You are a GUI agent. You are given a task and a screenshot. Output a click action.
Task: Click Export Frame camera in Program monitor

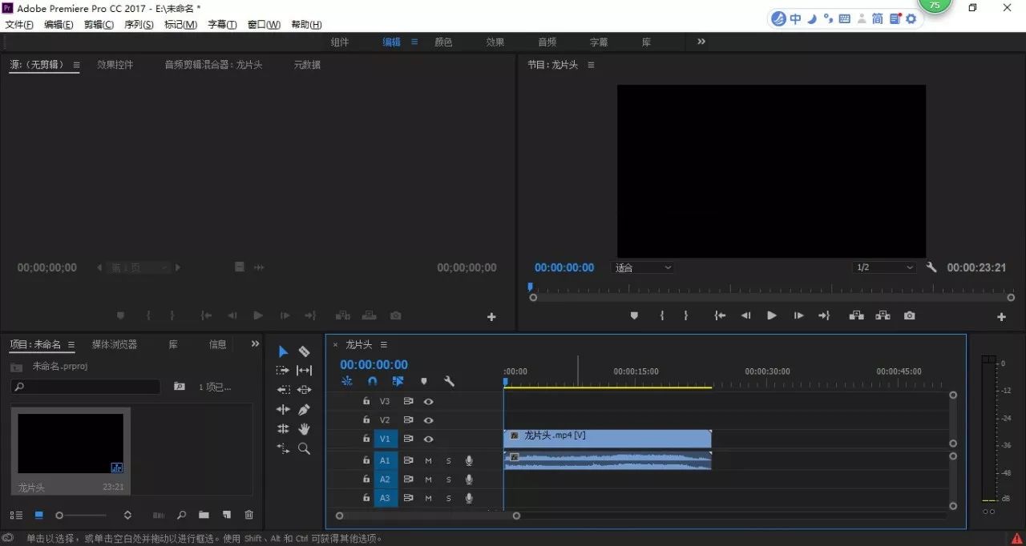click(x=909, y=316)
